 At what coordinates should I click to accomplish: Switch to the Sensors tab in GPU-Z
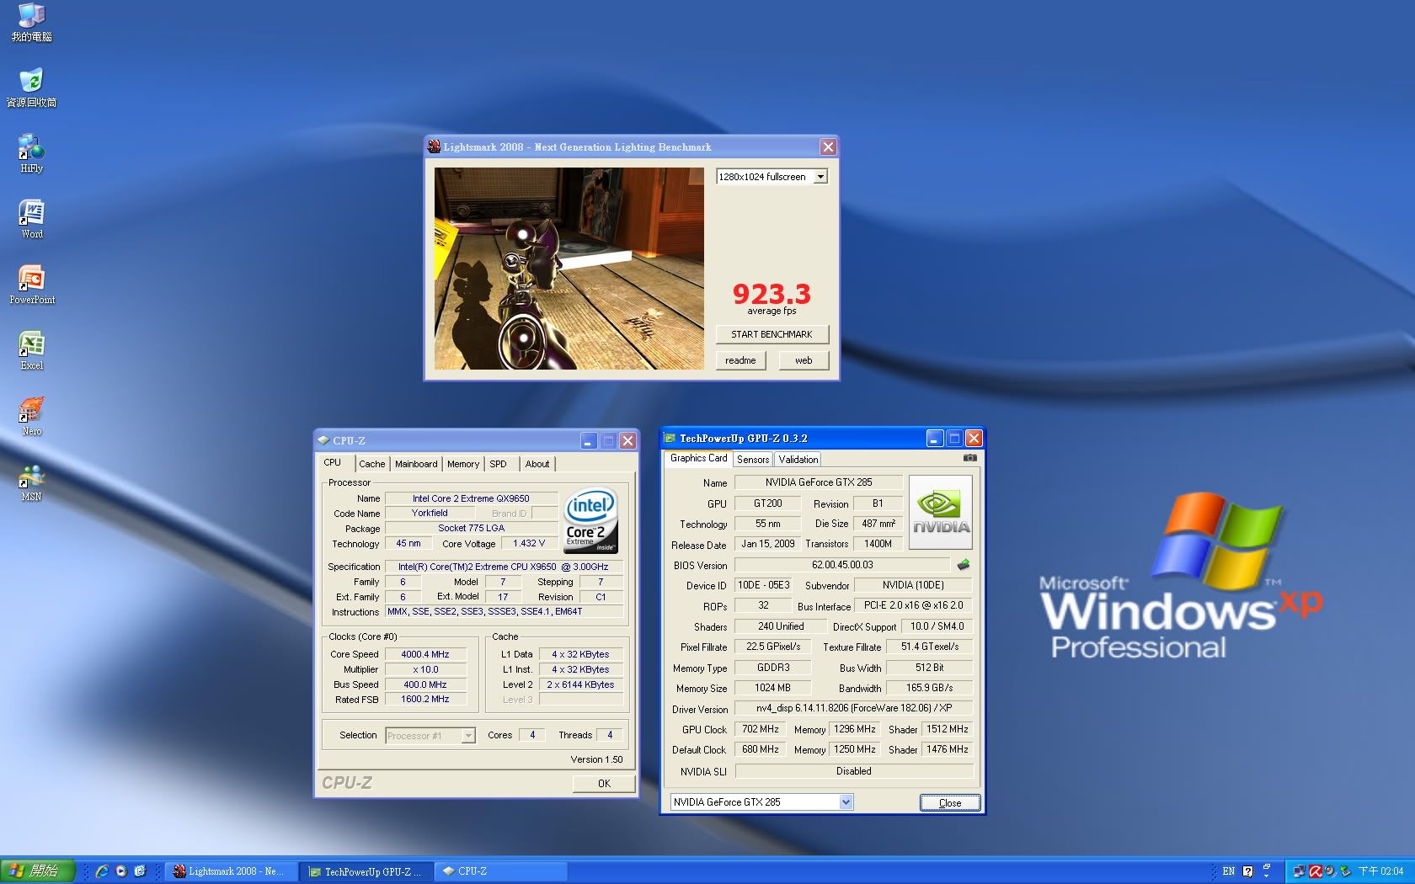click(752, 460)
